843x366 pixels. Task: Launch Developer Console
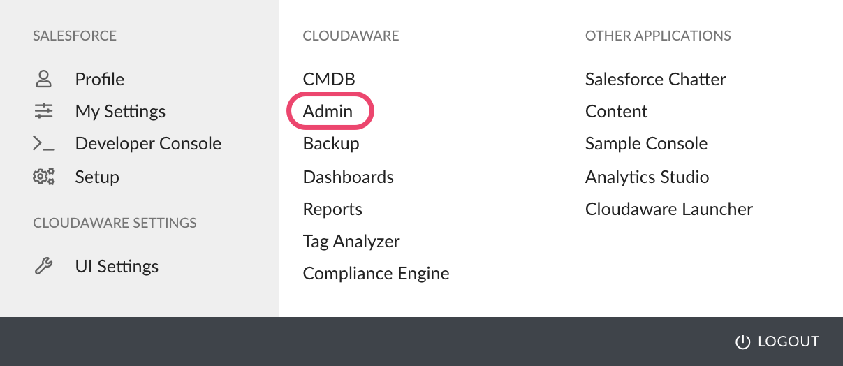pyautogui.click(x=148, y=144)
